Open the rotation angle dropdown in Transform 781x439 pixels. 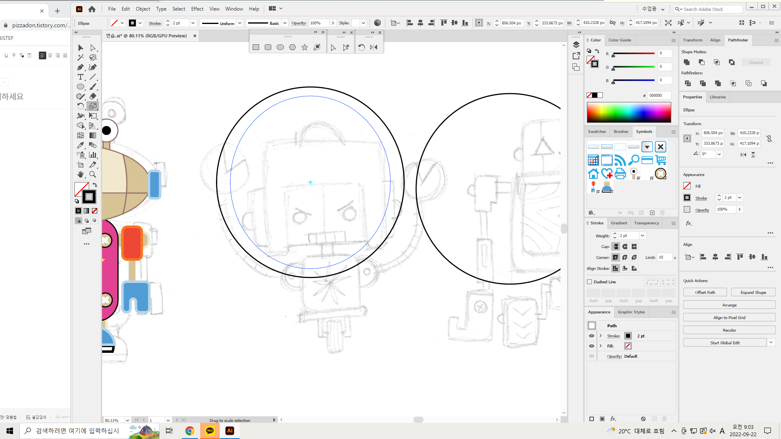(x=719, y=154)
